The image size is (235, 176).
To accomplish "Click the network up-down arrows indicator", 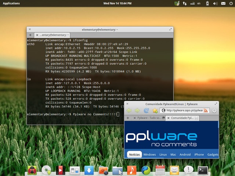I will click(185, 3).
